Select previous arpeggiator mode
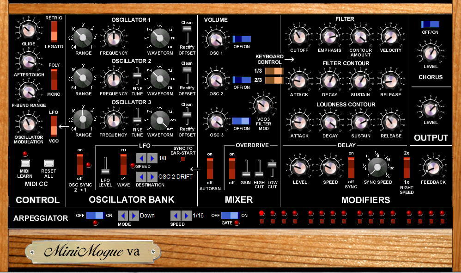 point(123,216)
